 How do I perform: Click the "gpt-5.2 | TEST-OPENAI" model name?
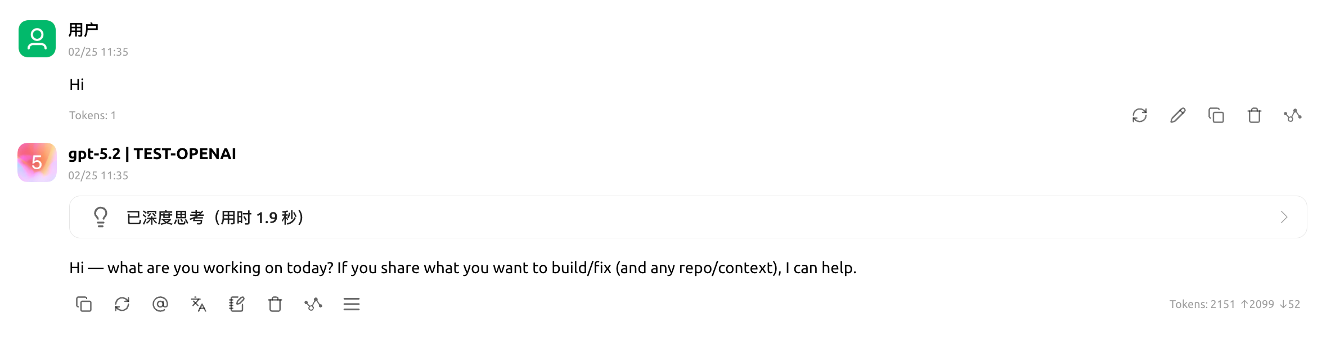[152, 153]
